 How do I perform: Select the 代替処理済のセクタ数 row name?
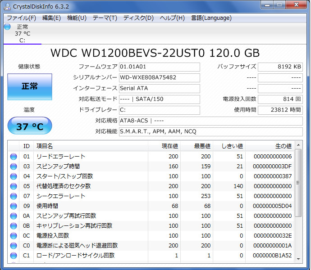[x=64, y=186]
